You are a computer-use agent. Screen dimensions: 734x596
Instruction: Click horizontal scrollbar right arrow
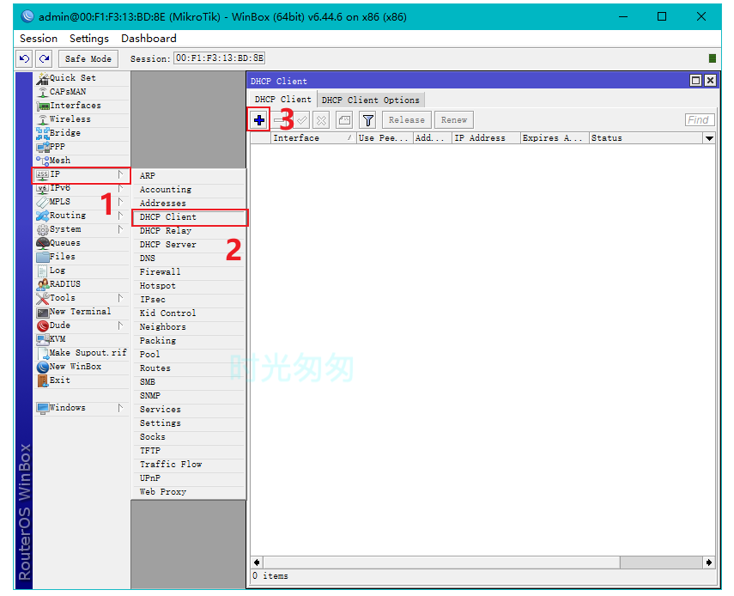(x=709, y=563)
